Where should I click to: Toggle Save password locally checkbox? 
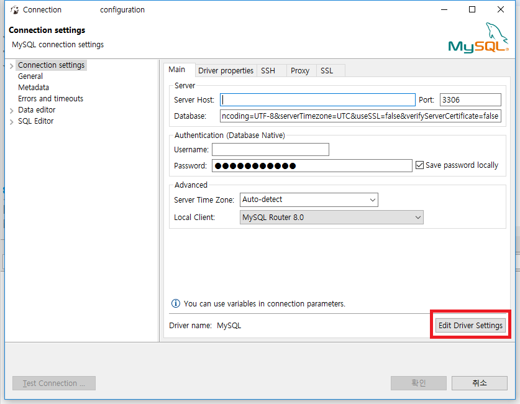419,165
